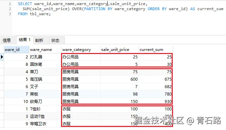Image resolution: width=226 pixels, height=130 pixels.
Task: Click 衣服 in the T恤衫 row
Action: pyautogui.click(x=66, y=109)
